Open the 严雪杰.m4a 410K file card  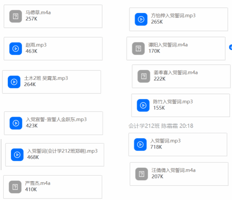(53, 187)
